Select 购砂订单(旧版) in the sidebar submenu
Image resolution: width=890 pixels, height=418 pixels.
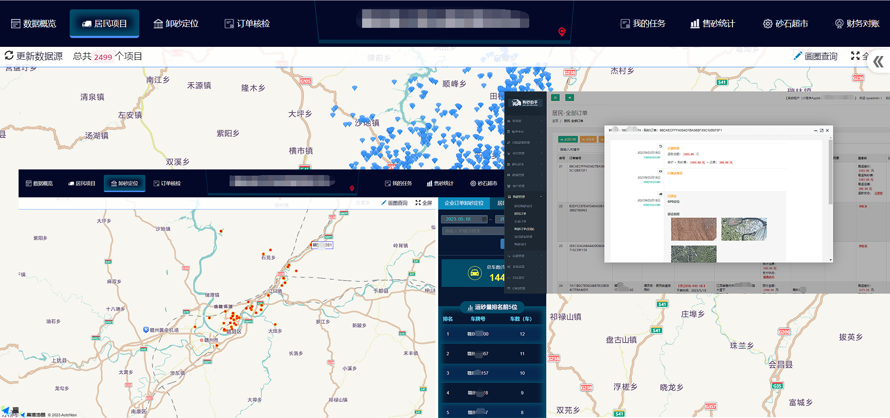click(x=524, y=229)
